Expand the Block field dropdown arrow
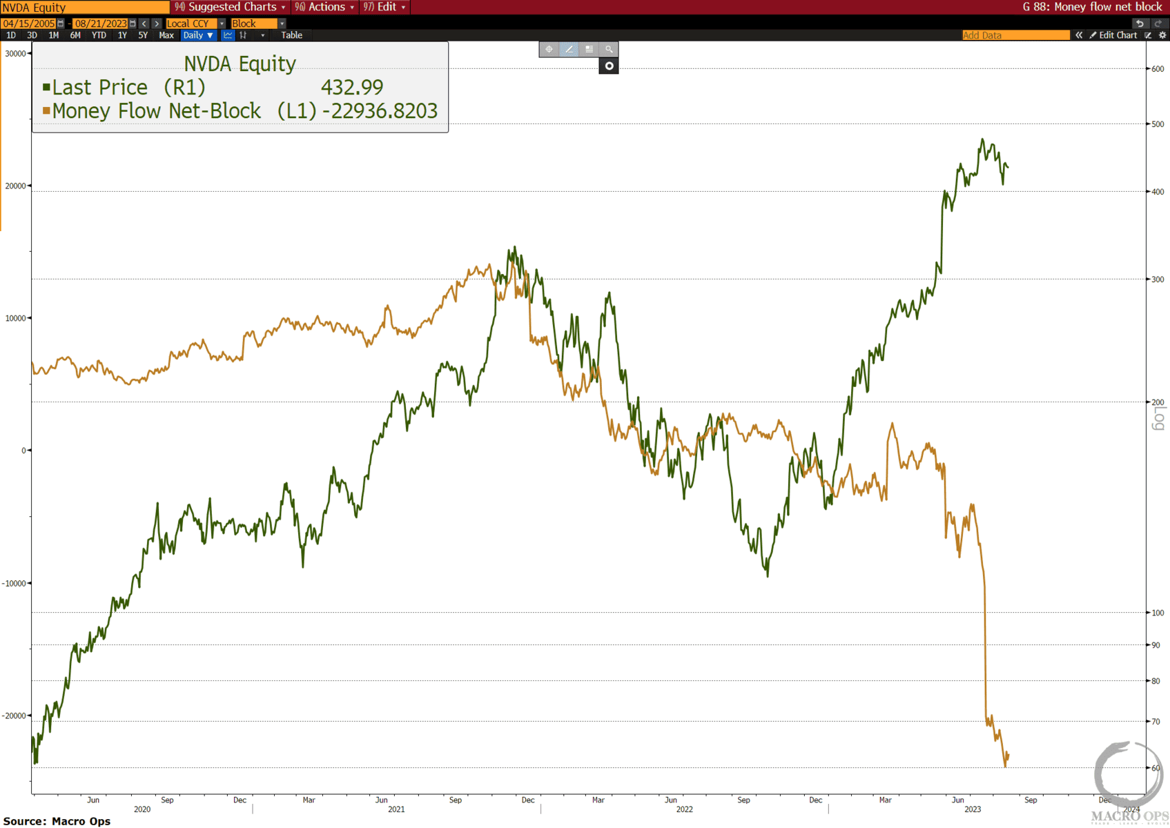Image resolution: width=1170 pixels, height=828 pixels. coord(282,23)
